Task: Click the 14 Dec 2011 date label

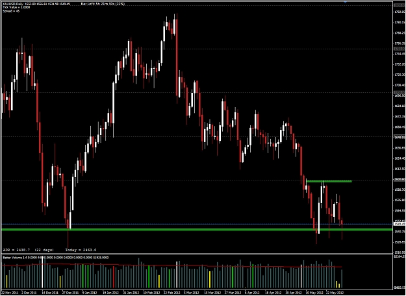Action: [51, 293]
